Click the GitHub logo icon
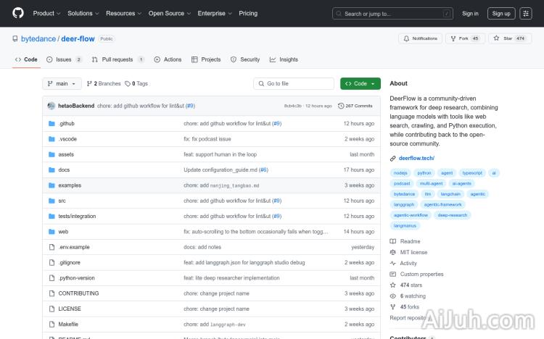 (x=18, y=13)
